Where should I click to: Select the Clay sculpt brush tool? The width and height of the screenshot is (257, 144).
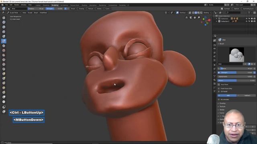4,22
